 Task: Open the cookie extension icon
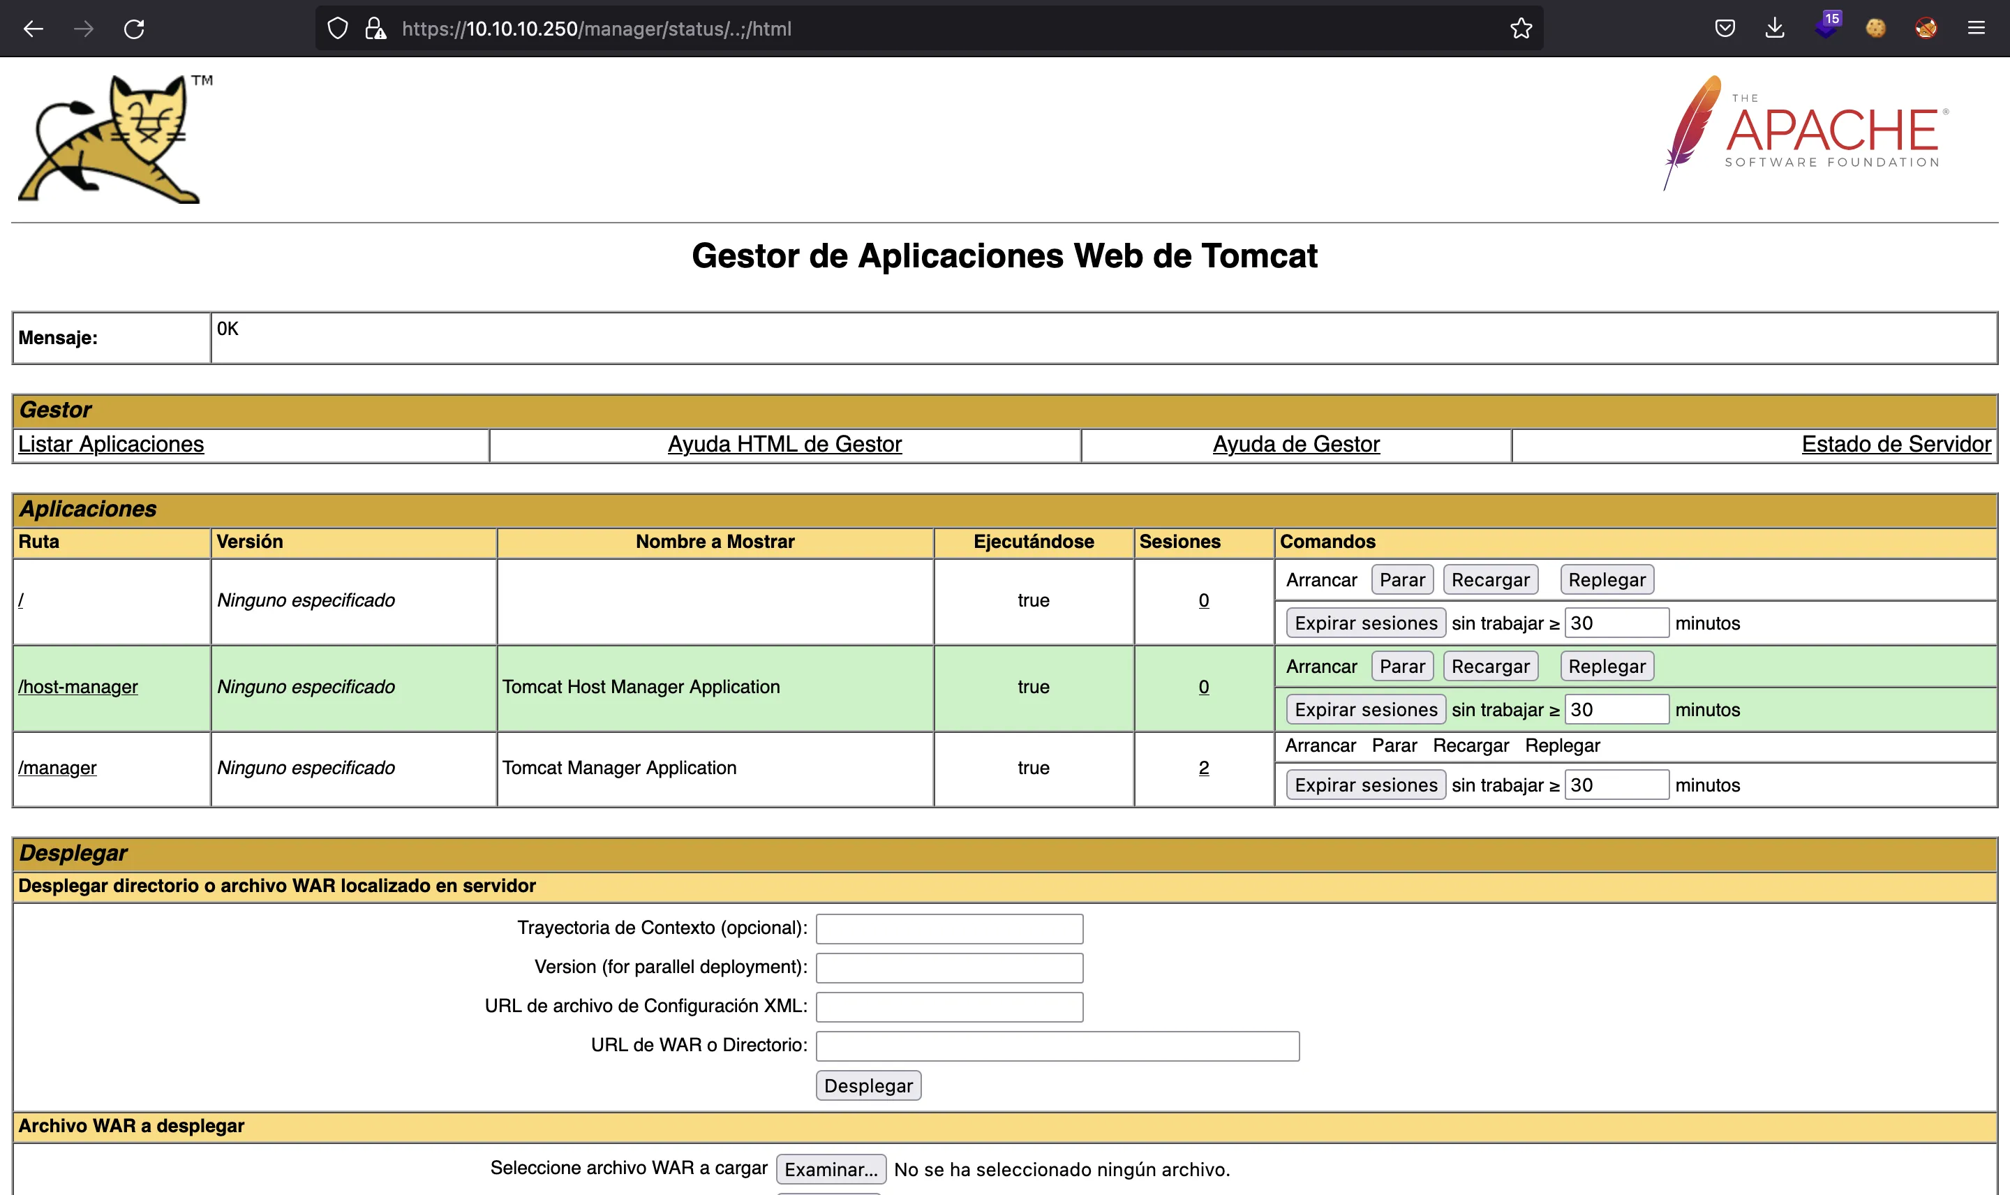pyautogui.click(x=1875, y=28)
